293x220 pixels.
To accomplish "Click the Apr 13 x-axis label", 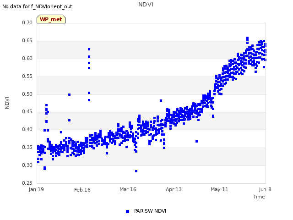I will click(x=174, y=189).
